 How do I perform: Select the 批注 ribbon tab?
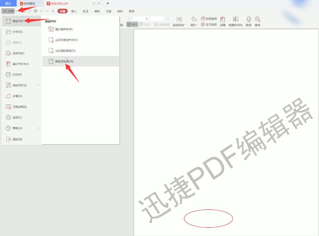coord(86,11)
